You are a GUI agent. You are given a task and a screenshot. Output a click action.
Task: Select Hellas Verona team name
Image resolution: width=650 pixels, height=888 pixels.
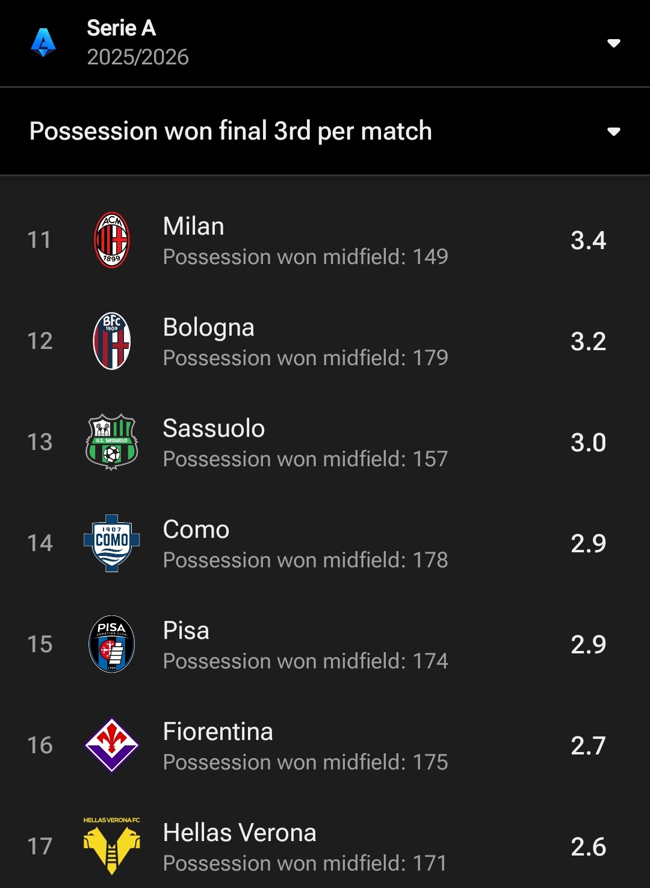point(240,833)
